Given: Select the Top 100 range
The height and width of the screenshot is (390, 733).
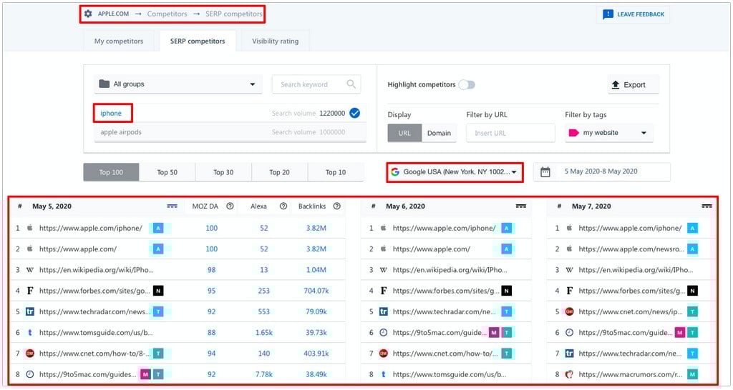Looking at the screenshot, I should [111, 172].
